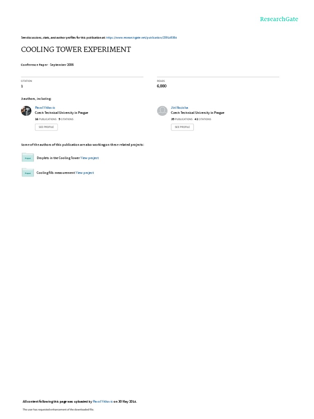This screenshot has width=314, height=419.
Task: Click the uploader Pavol Vitkovic link in footer
Action: point(103,401)
